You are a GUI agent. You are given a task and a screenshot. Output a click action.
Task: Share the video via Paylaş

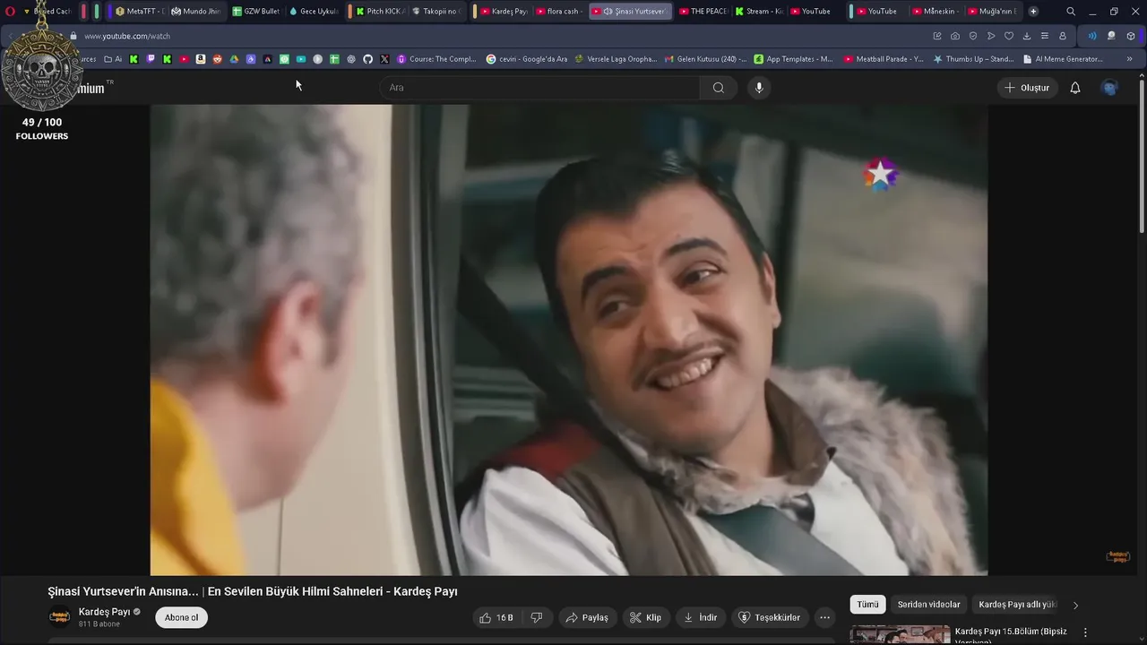tap(587, 617)
